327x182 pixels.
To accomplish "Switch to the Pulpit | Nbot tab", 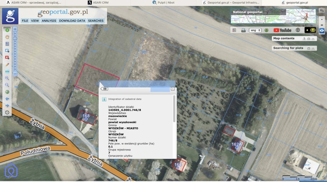I will pos(163,3).
